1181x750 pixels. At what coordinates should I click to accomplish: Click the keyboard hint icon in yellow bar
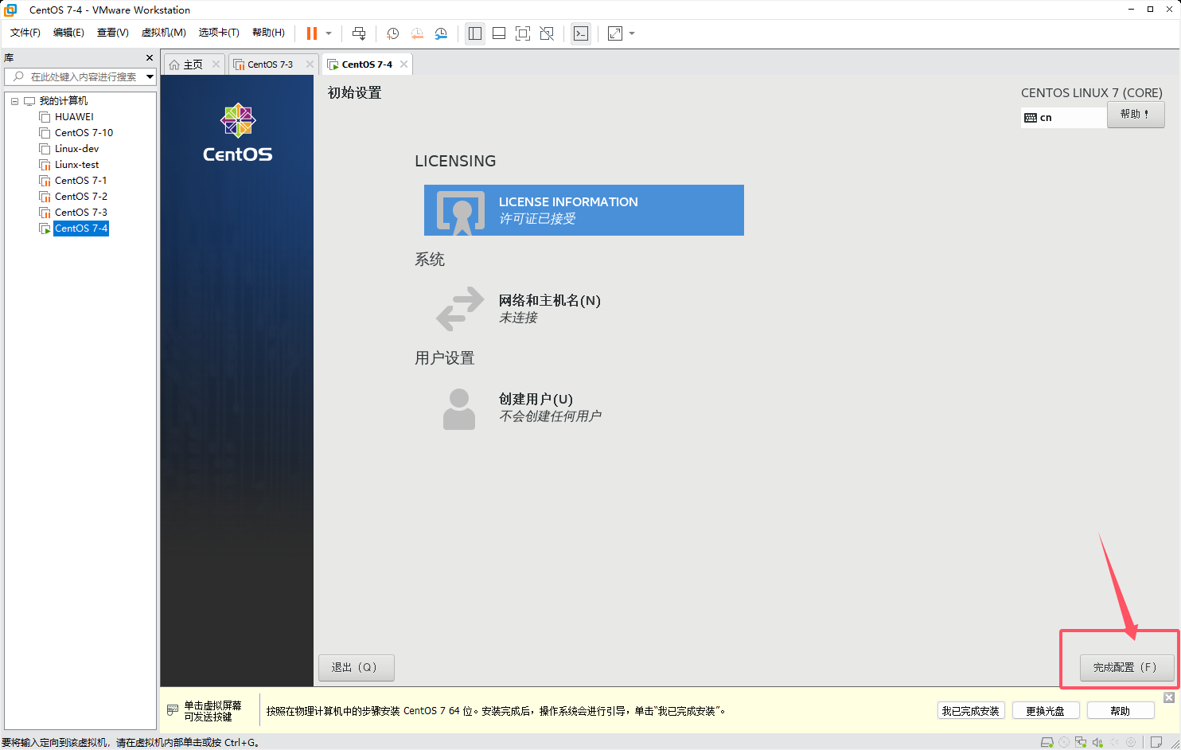click(173, 710)
